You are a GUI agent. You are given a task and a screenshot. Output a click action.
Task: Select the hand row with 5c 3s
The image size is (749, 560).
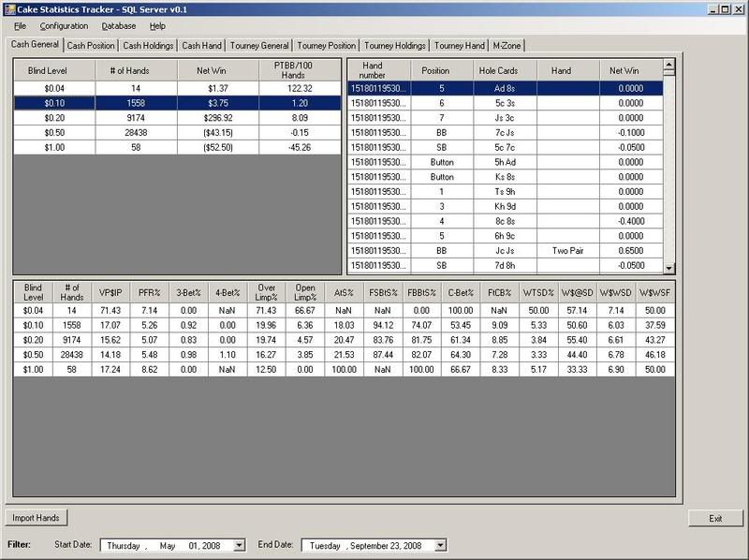(x=506, y=103)
